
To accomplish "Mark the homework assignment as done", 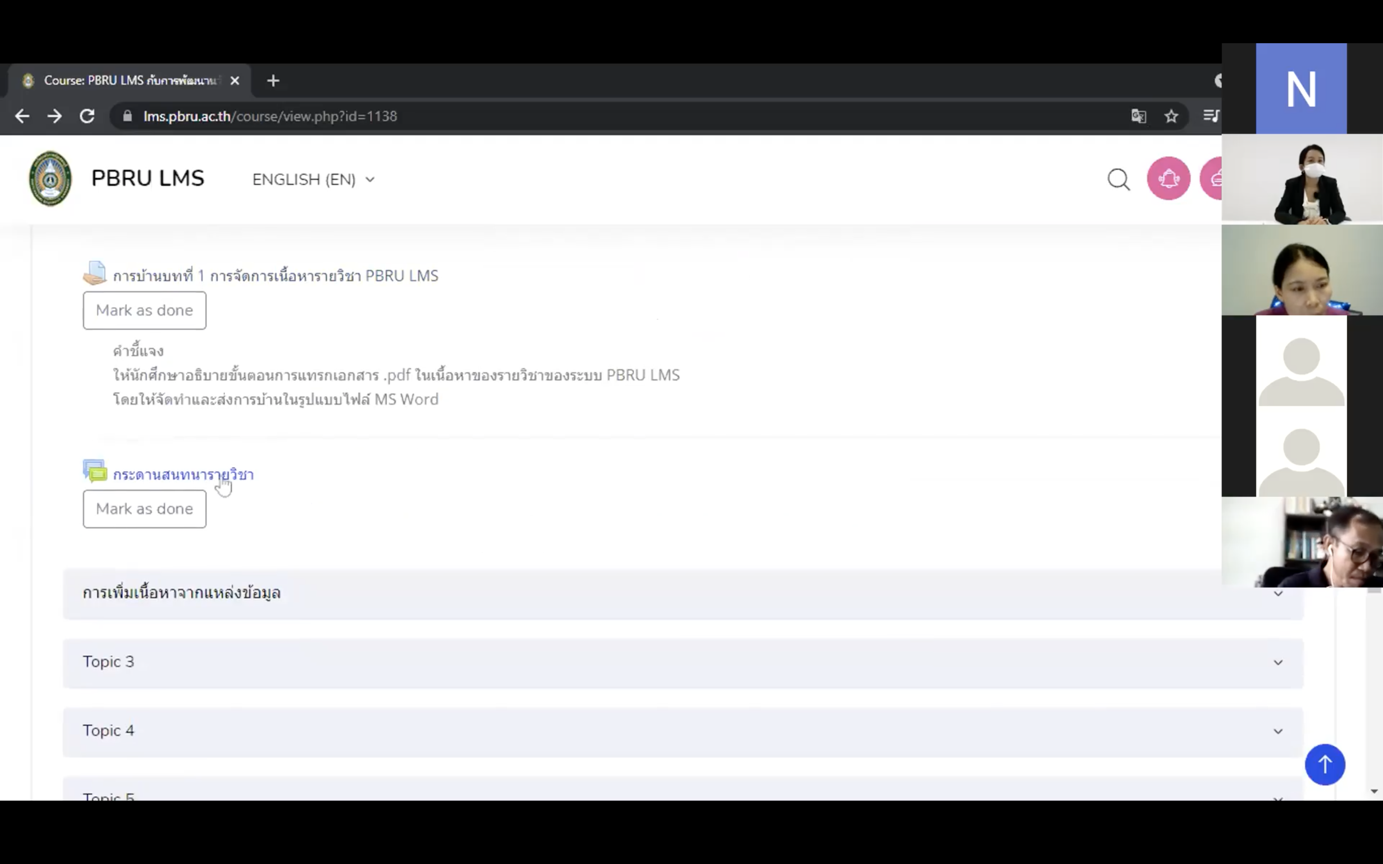I will click(x=144, y=310).
